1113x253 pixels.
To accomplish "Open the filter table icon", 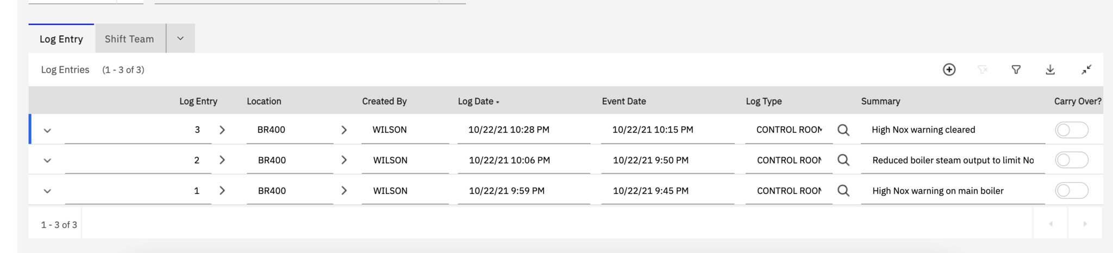I will (x=1016, y=69).
